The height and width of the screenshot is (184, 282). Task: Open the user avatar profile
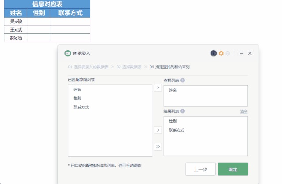(x=214, y=53)
